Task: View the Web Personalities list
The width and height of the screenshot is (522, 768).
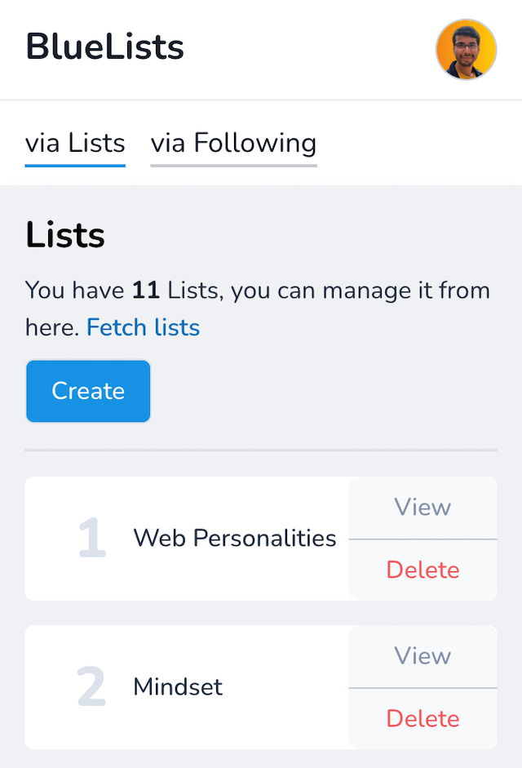Action: click(x=422, y=507)
